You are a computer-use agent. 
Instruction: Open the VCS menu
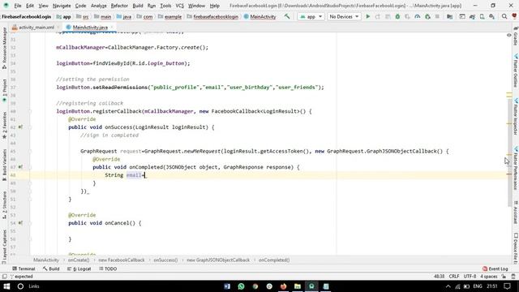click(179, 6)
